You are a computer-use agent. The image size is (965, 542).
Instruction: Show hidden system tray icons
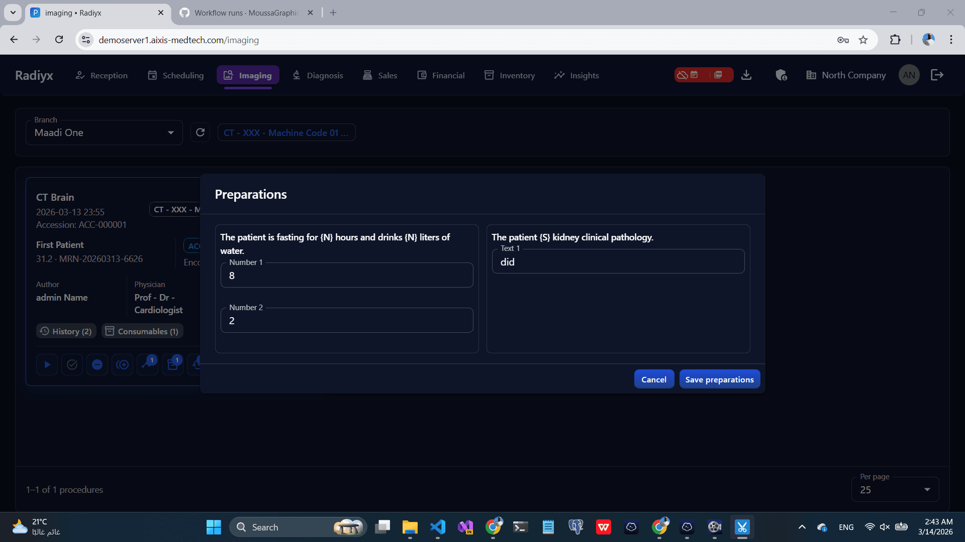(802, 527)
